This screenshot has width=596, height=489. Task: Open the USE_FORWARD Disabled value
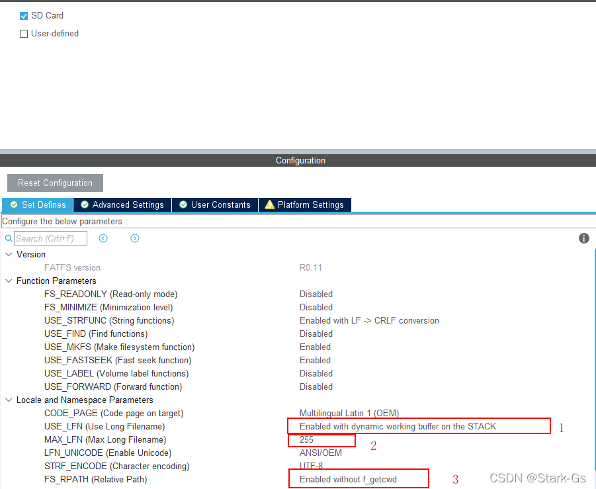pos(316,386)
